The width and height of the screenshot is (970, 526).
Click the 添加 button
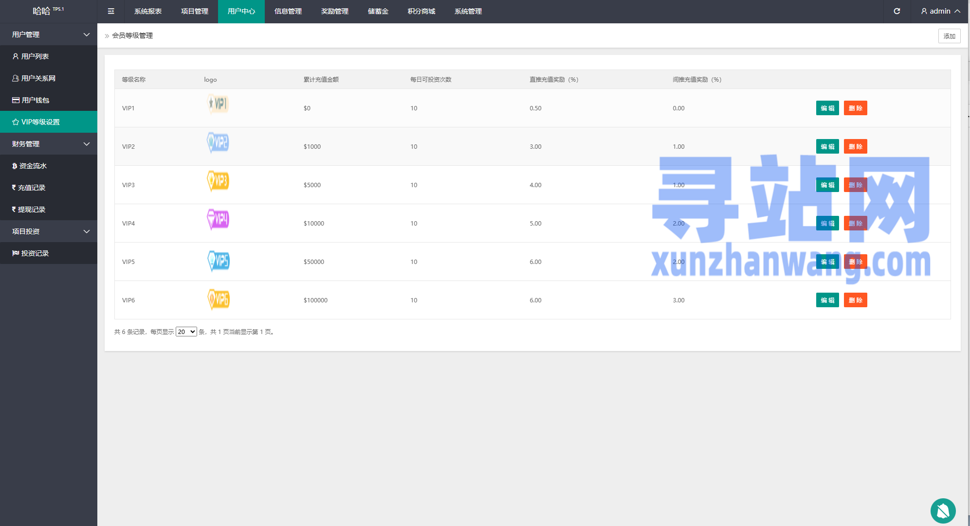click(x=949, y=36)
